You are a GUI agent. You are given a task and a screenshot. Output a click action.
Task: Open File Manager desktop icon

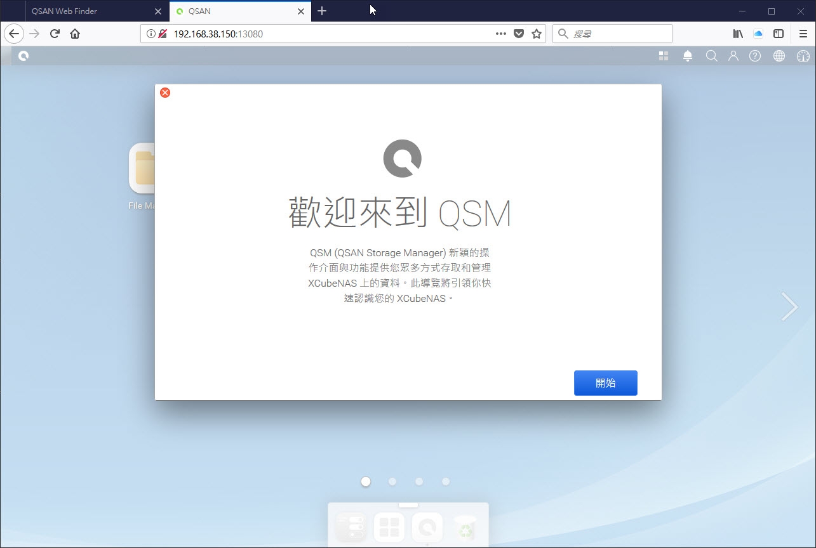(x=142, y=176)
